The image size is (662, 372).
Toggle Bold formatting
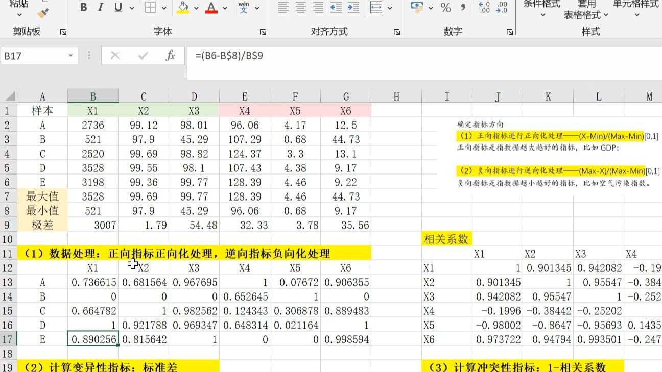[x=83, y=8]
